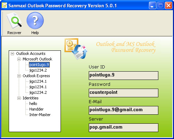Click the Outlook envelope sync logo
Viewport: 174px width, 139px height.
click(76, 49)
